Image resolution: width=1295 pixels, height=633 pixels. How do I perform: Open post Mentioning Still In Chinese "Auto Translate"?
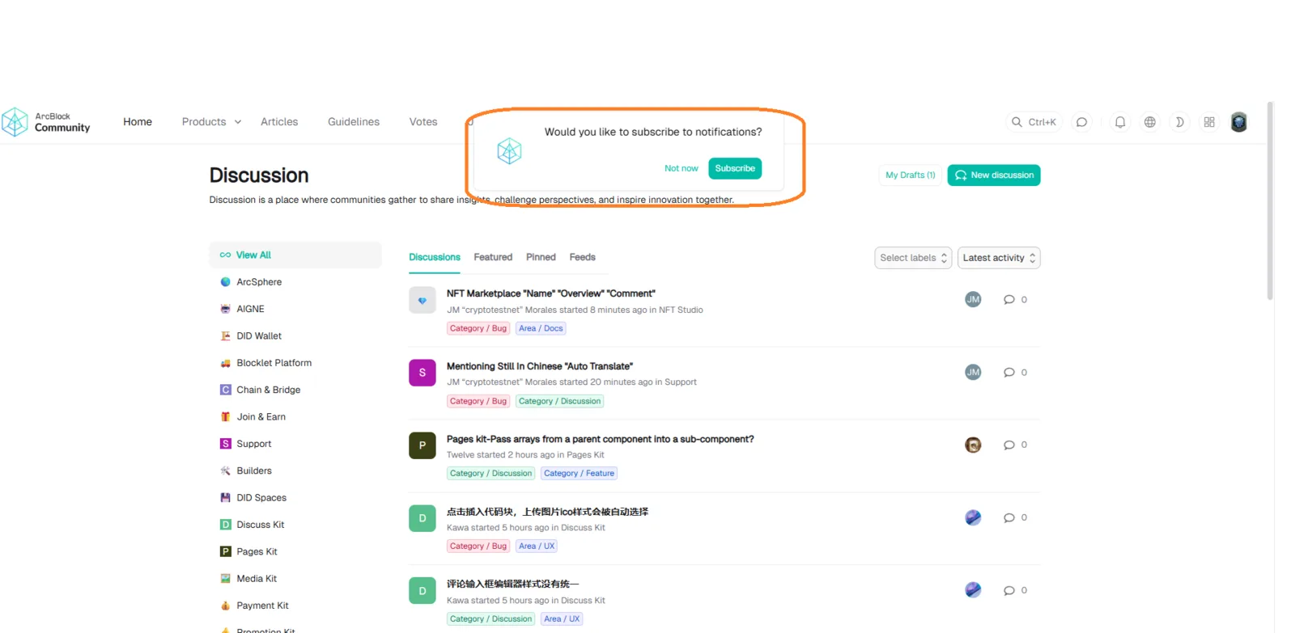pos(540,366)
